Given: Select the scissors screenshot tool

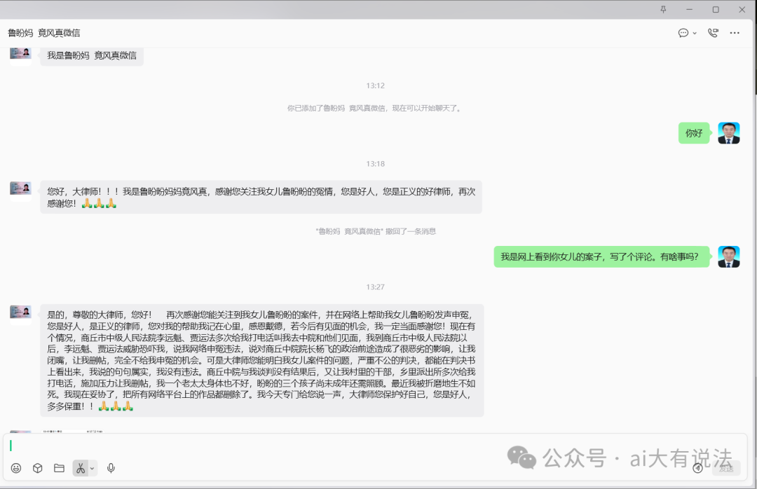Looking at the screenshot, I should [80, 468].
